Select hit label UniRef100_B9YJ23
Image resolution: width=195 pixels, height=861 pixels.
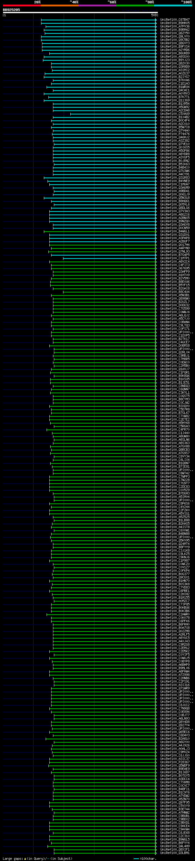pyautogui.click(x=175, y=60)
